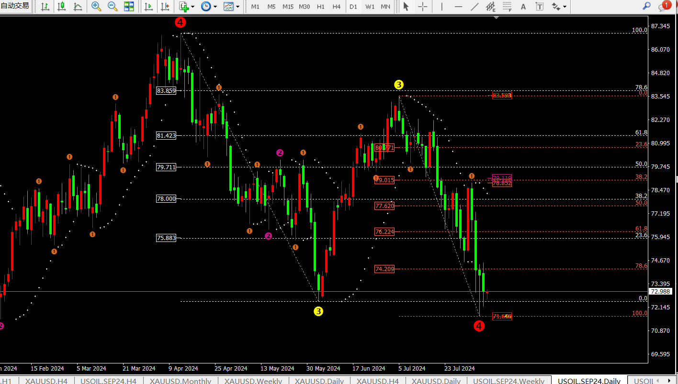Click the 83.859 Fibonacci price label
The height and width of the screenshot is (384, 678).
166,90
